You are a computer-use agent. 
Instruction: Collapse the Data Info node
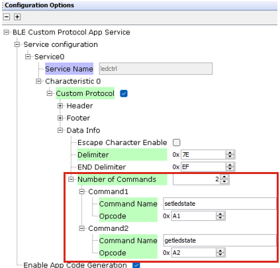pos(60,130)
